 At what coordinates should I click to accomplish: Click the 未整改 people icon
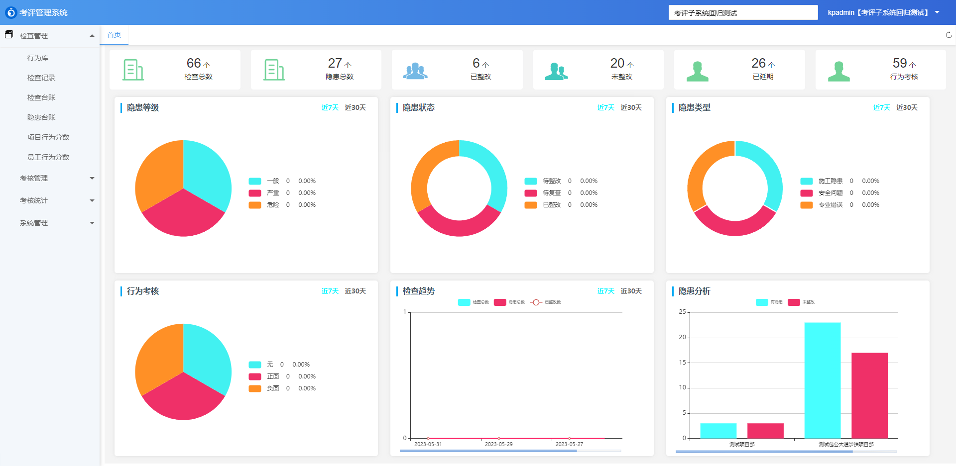tap(556, 71)
